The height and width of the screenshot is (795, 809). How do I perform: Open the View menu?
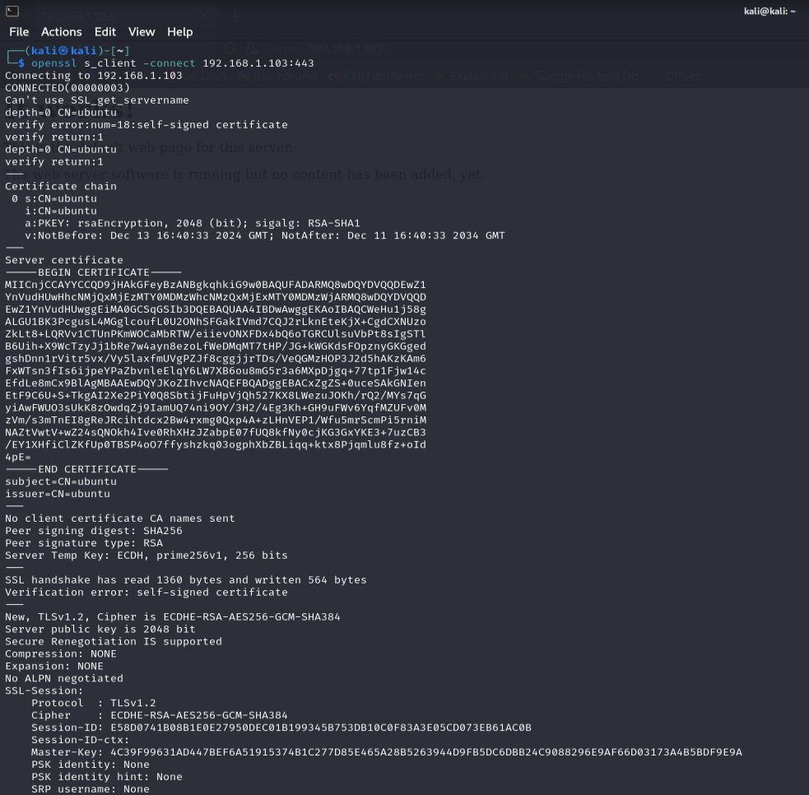coord(142,32)
